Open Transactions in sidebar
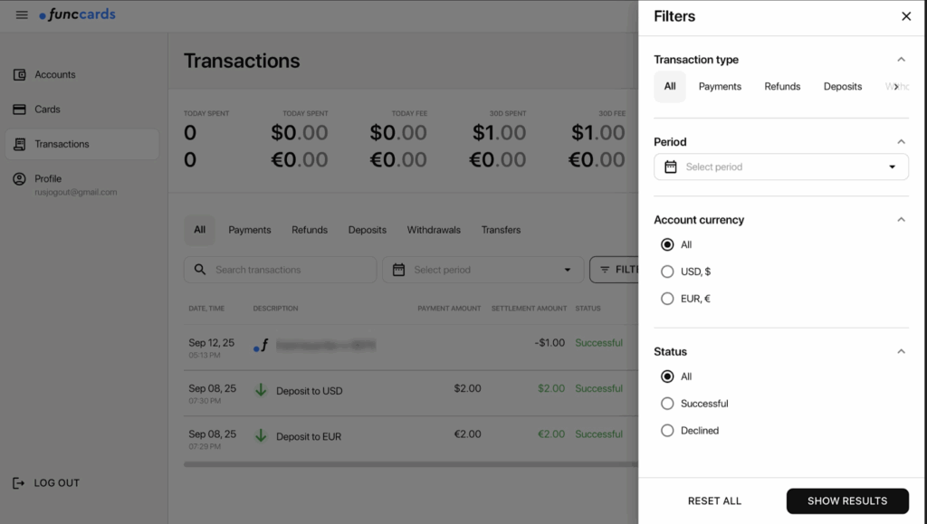Screen dimensions: 927x524 (82, 144)
